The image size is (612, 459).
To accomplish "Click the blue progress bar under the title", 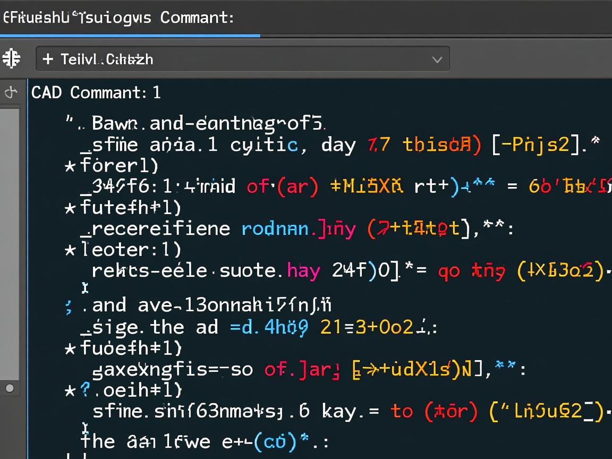I will tap(130, 36).
